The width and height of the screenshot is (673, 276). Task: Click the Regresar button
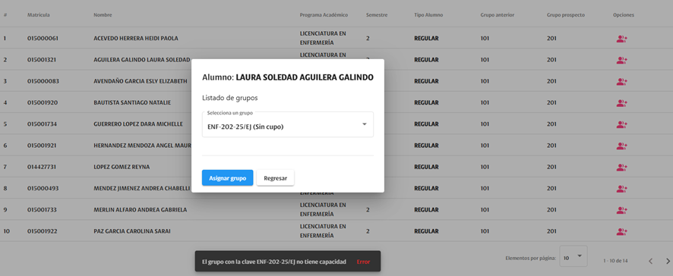(275, 178)
